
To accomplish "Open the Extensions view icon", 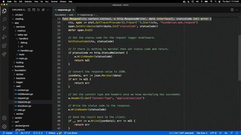I will tap(4, 45).
